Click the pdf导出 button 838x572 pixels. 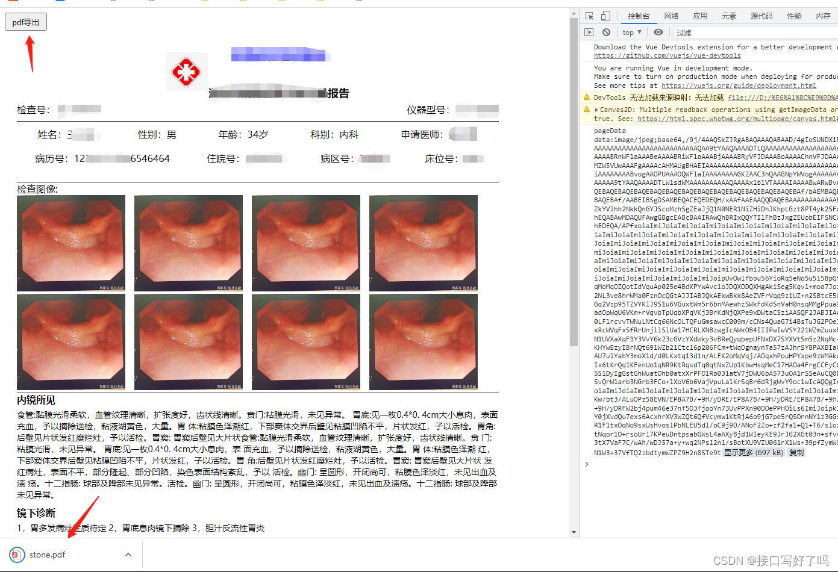25,22
